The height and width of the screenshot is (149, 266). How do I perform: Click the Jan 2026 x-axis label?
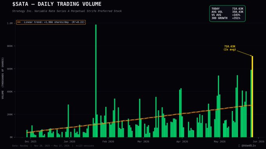click(x=69, y=142)
